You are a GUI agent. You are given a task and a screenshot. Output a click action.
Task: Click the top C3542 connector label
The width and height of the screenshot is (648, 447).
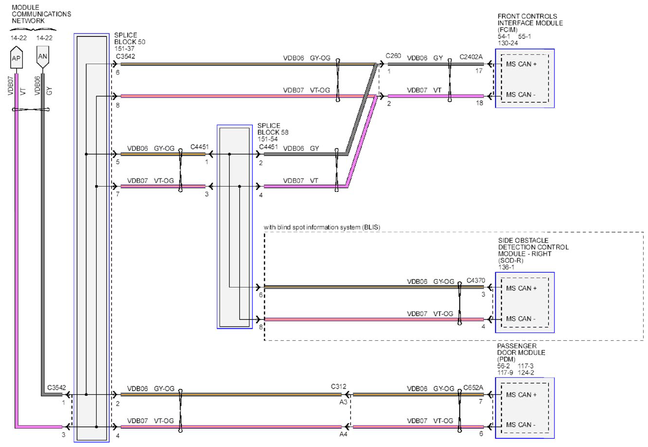coord(125,56)
